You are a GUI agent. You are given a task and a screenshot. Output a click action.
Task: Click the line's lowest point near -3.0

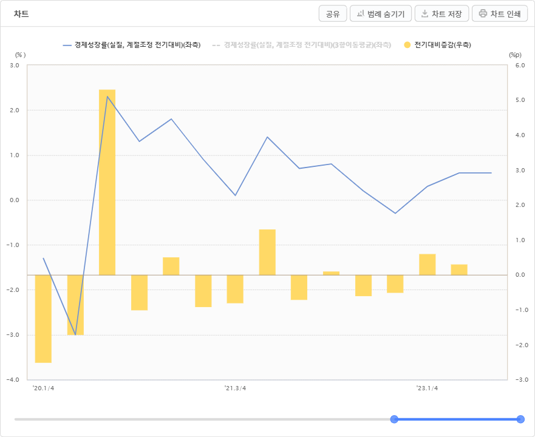(x=75, y=334)
